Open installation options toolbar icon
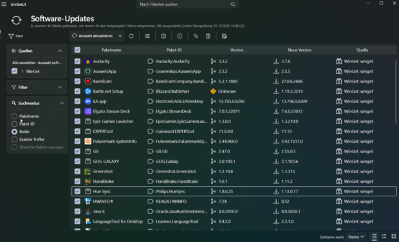The height and width of the screenshot is (242, 399). point(147,36)
